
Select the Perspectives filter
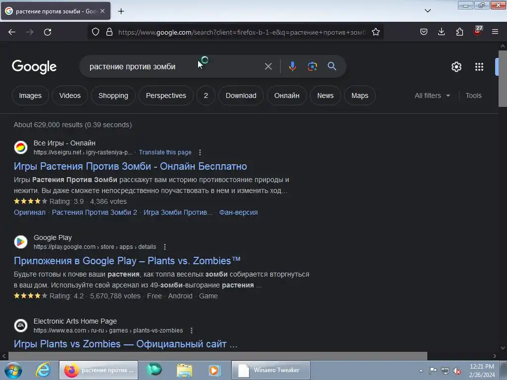166,95
